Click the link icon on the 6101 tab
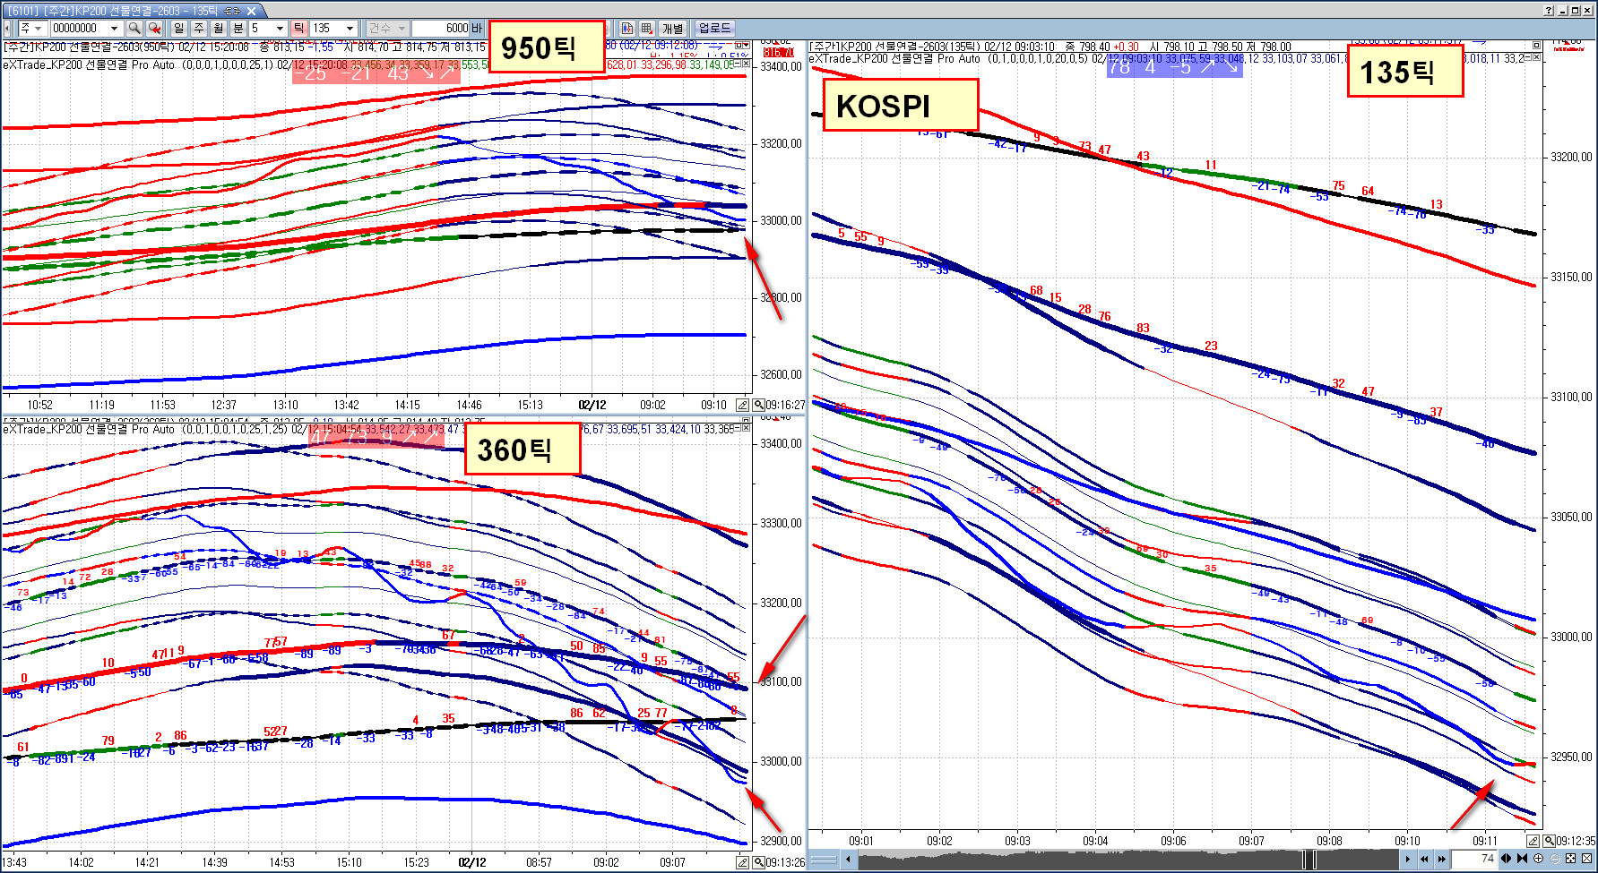The width and height of the screenshot is (1598, 873). coord(232,11)
